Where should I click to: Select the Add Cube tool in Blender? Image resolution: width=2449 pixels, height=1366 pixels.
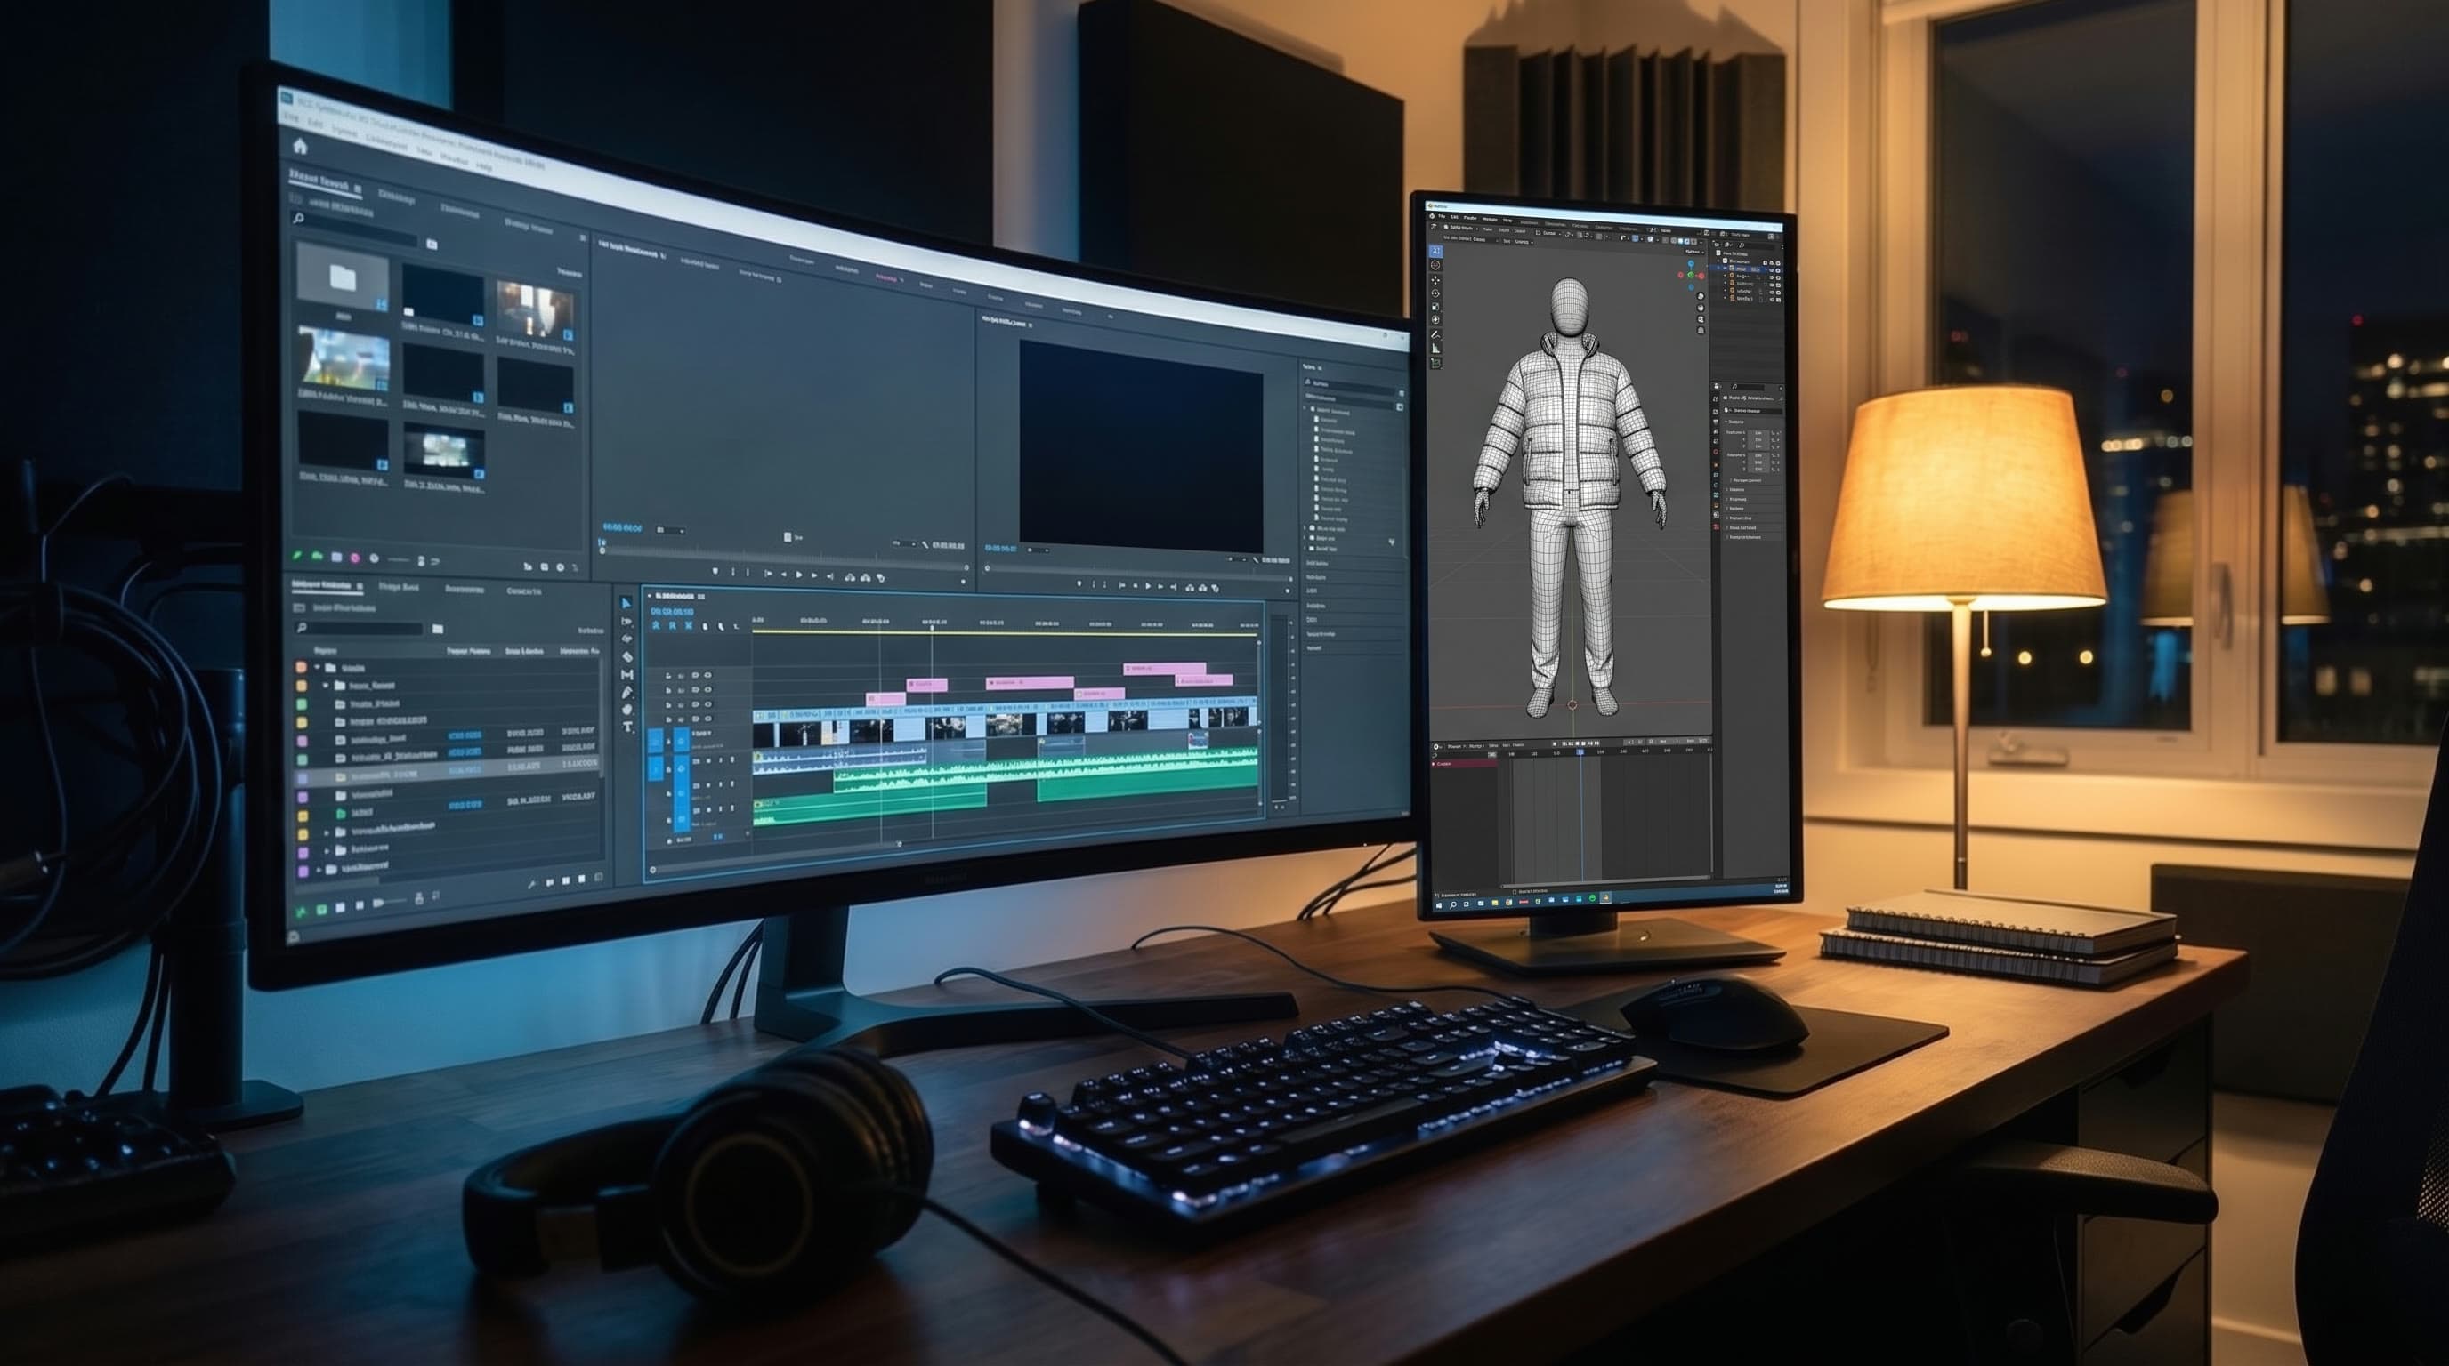pos(1435,364)
